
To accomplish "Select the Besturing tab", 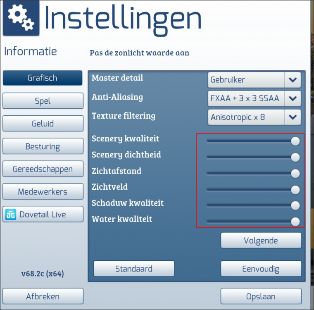I will (43, 146).
